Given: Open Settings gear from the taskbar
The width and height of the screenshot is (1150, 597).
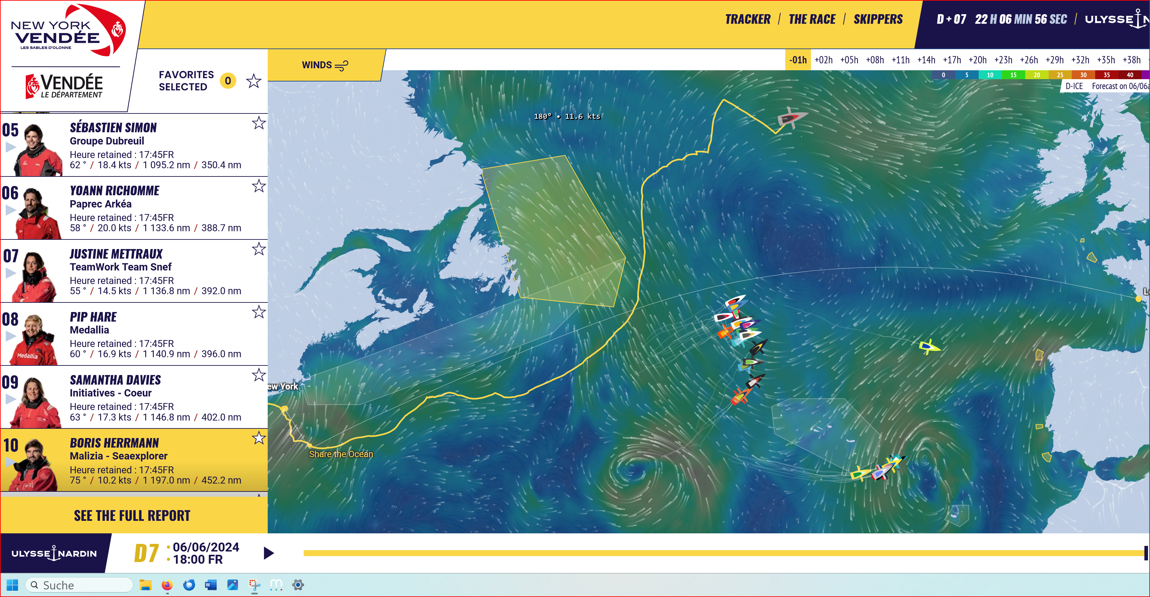Looking at the screenshot, I should point(298,585).
